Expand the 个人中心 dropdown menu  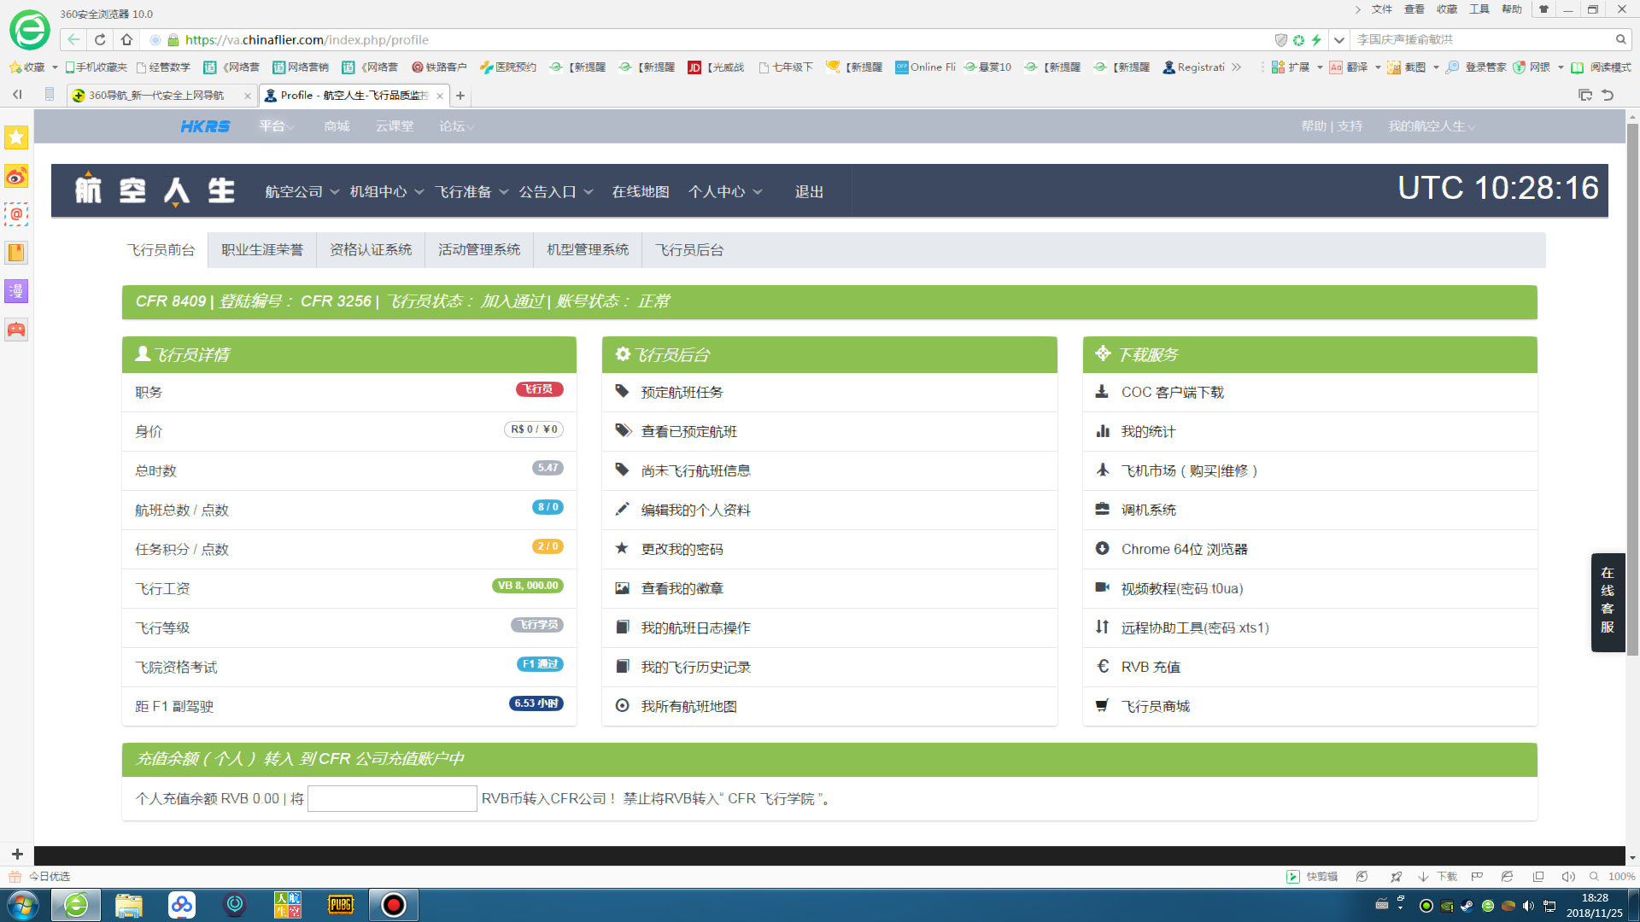[725, 192]
